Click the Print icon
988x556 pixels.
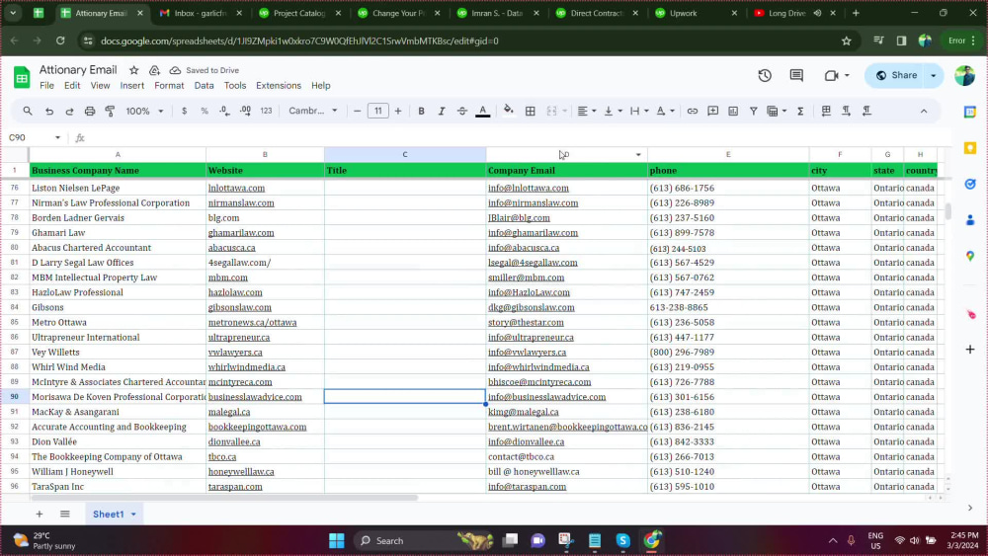[x=90, y=111]
